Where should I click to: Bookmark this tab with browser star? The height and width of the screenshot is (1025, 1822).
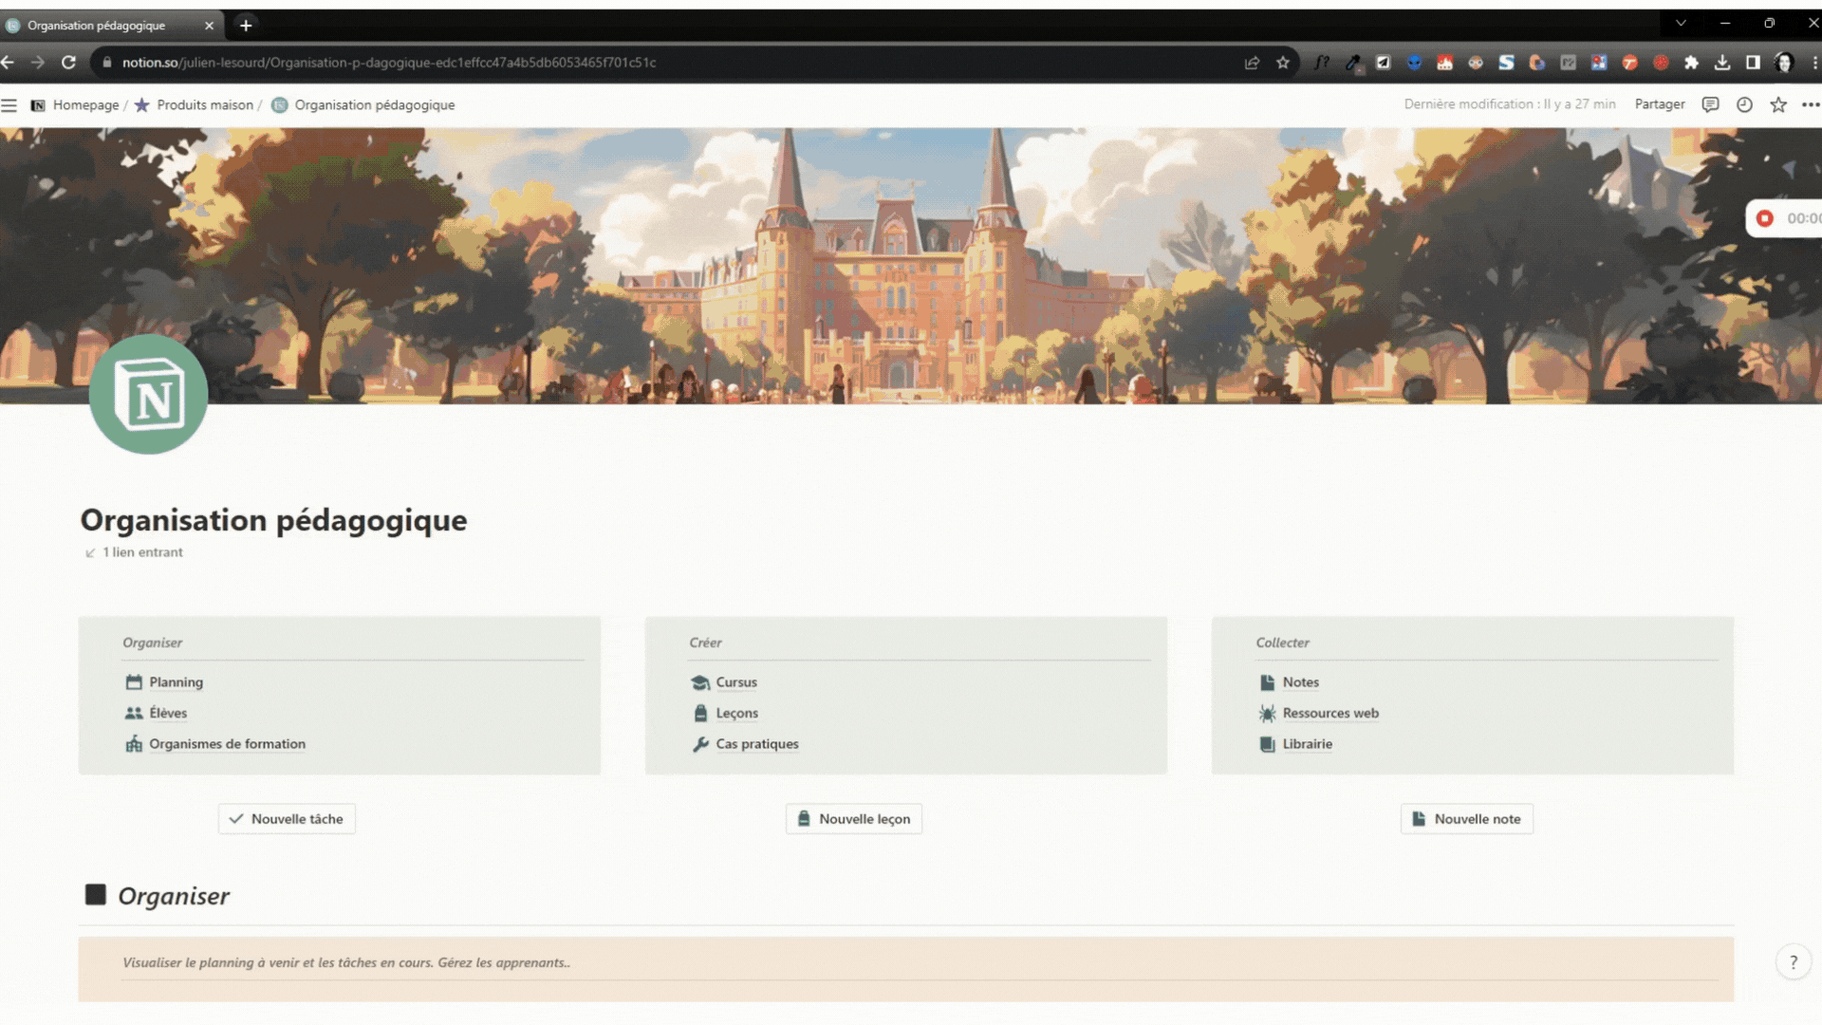point(1283,63)
